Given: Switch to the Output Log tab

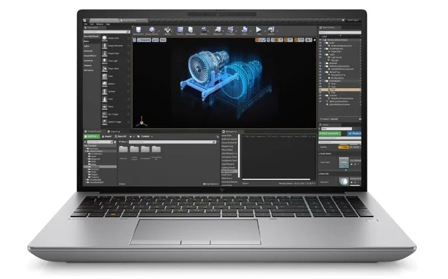Looking at the screenshot, I should (114, 132).
